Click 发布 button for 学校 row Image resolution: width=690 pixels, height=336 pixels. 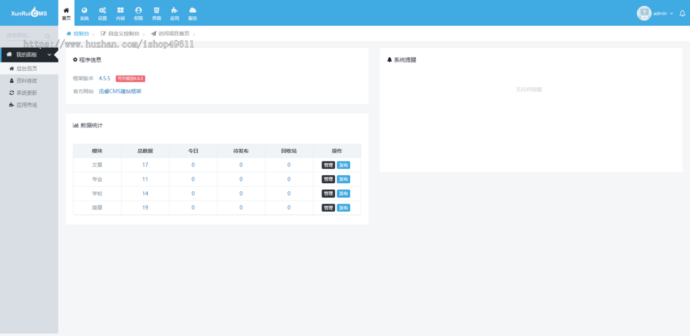[x=343, y=194]
